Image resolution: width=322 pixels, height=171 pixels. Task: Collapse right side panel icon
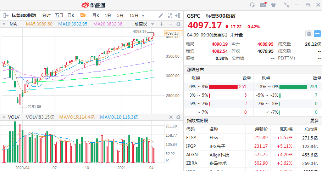click(x=178, y=15)
